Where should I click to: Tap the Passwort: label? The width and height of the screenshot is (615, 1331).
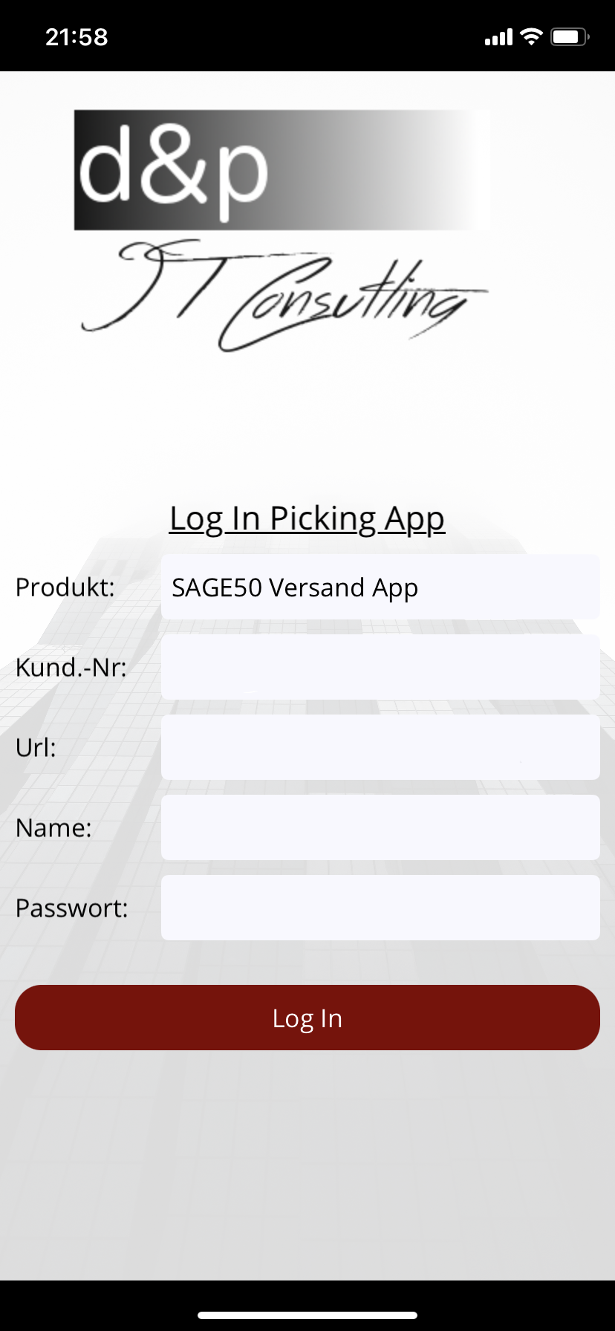(72, 908)
